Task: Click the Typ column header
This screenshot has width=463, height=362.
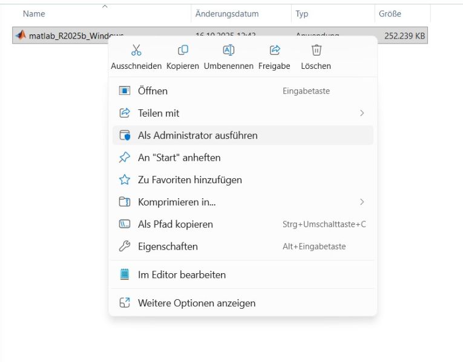Action: (x=301, y=13)
